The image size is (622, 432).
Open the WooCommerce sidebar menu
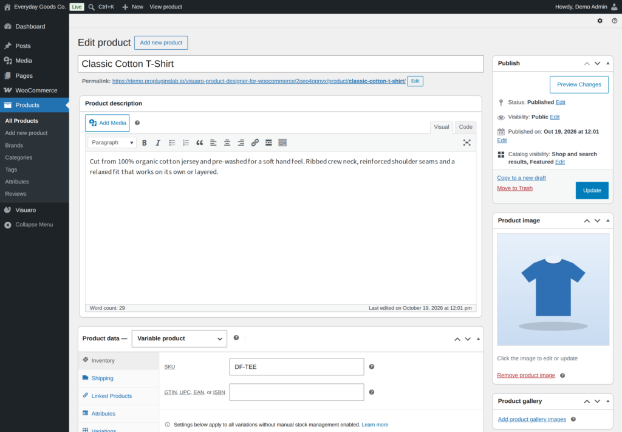(x=35, y=91)
